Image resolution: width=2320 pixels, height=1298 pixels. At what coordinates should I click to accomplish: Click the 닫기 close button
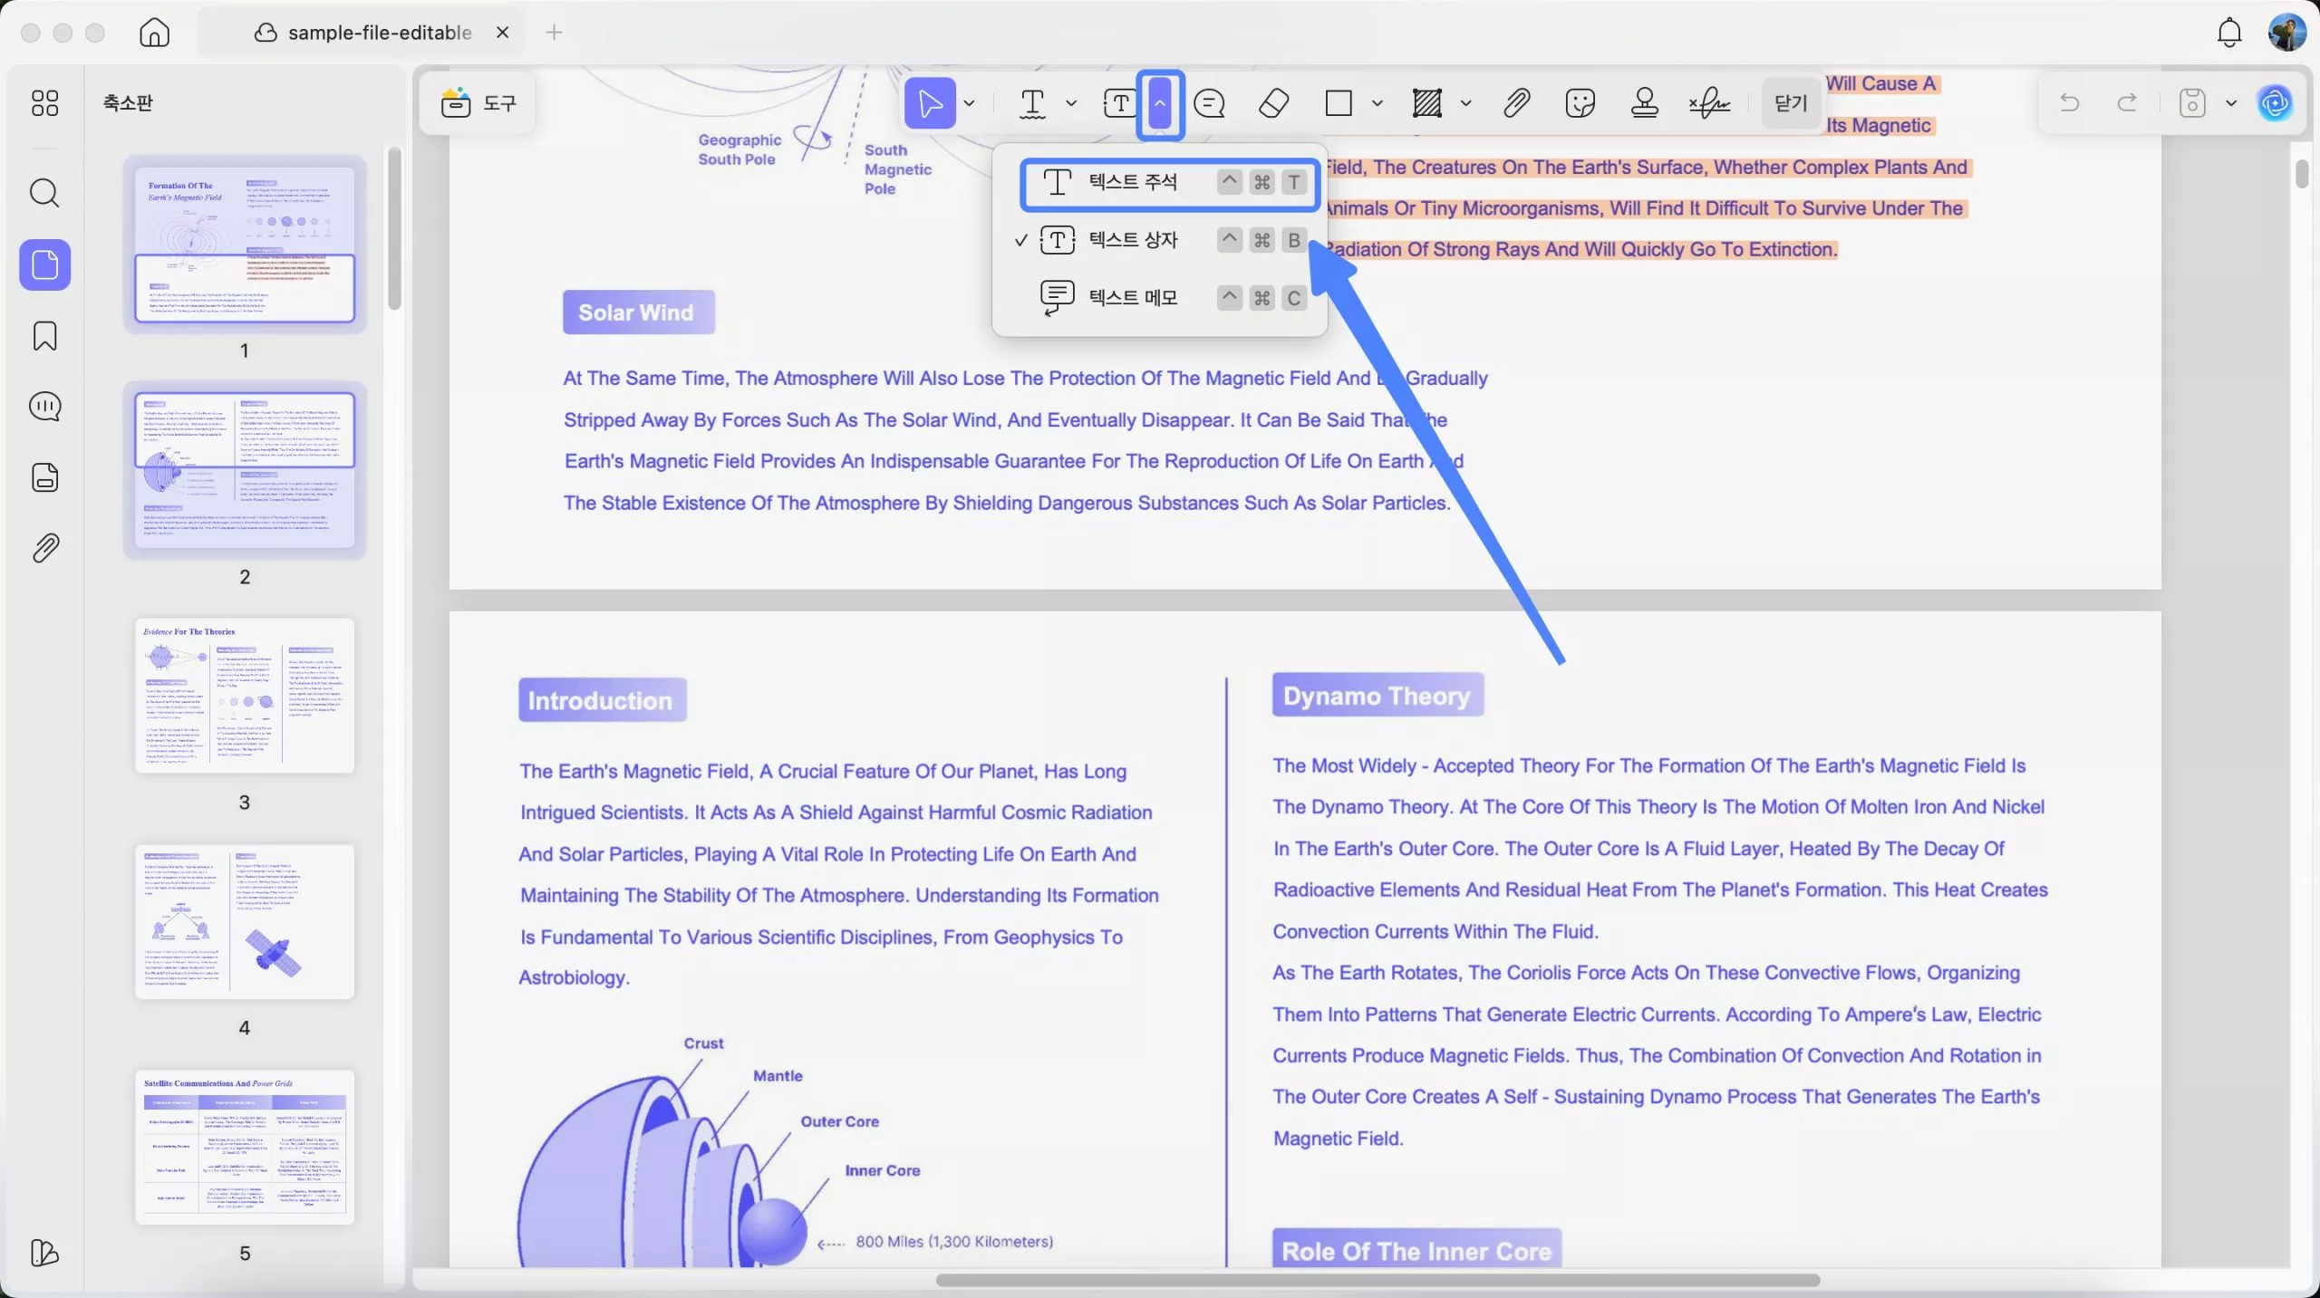[1791, 103]
